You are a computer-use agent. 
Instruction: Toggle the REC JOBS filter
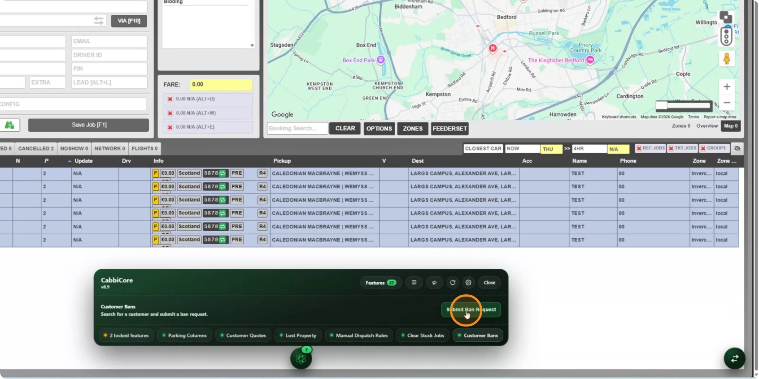[650, 148]
